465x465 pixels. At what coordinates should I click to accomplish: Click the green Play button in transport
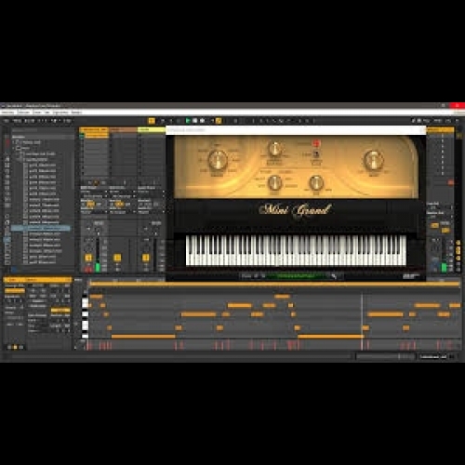tap(188, 121)
